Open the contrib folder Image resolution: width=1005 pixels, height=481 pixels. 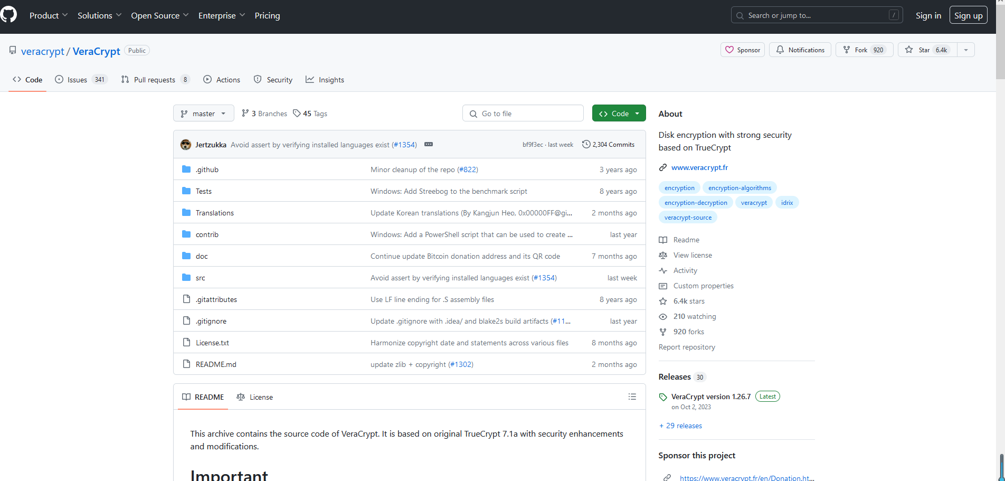(207, 234)
